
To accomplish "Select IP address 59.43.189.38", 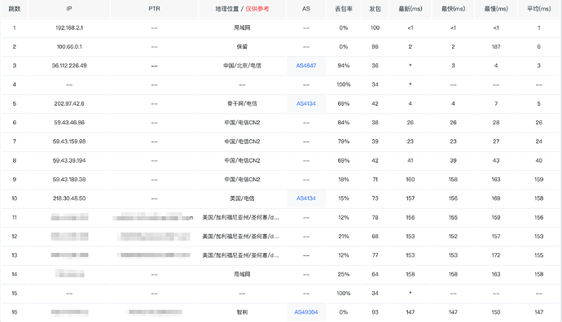I will click(x=69, y=179).
